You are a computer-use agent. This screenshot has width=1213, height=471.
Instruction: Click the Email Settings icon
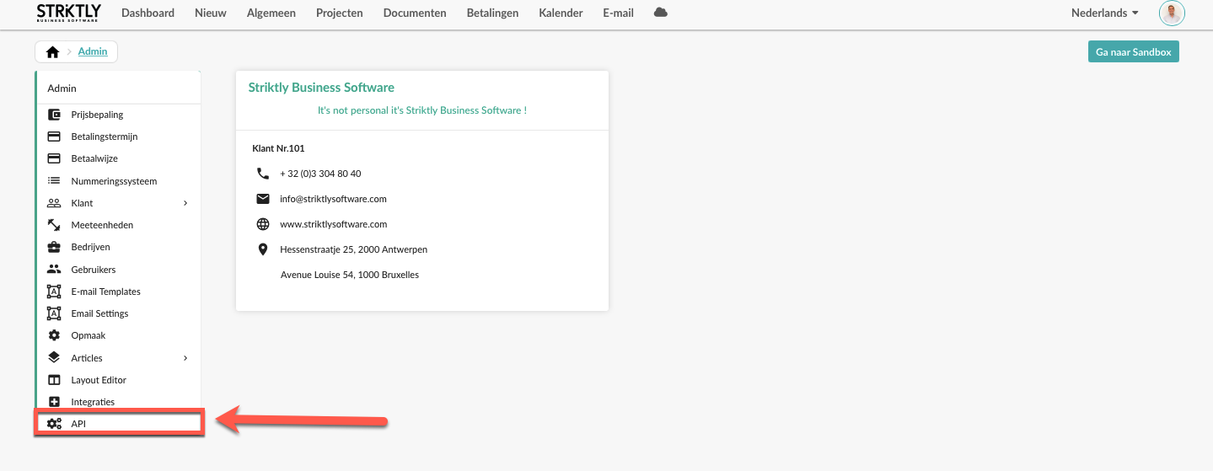click(x=54, y=313)
